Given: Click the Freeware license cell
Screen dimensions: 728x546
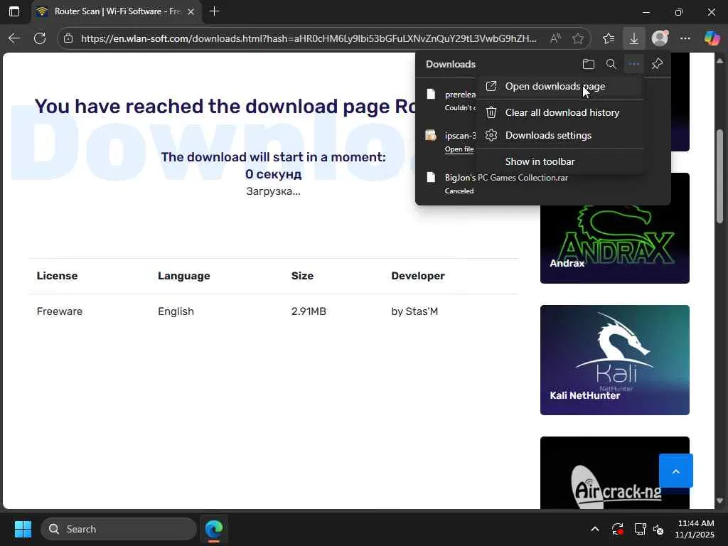Looking at the screenshot, I should 60,311.
